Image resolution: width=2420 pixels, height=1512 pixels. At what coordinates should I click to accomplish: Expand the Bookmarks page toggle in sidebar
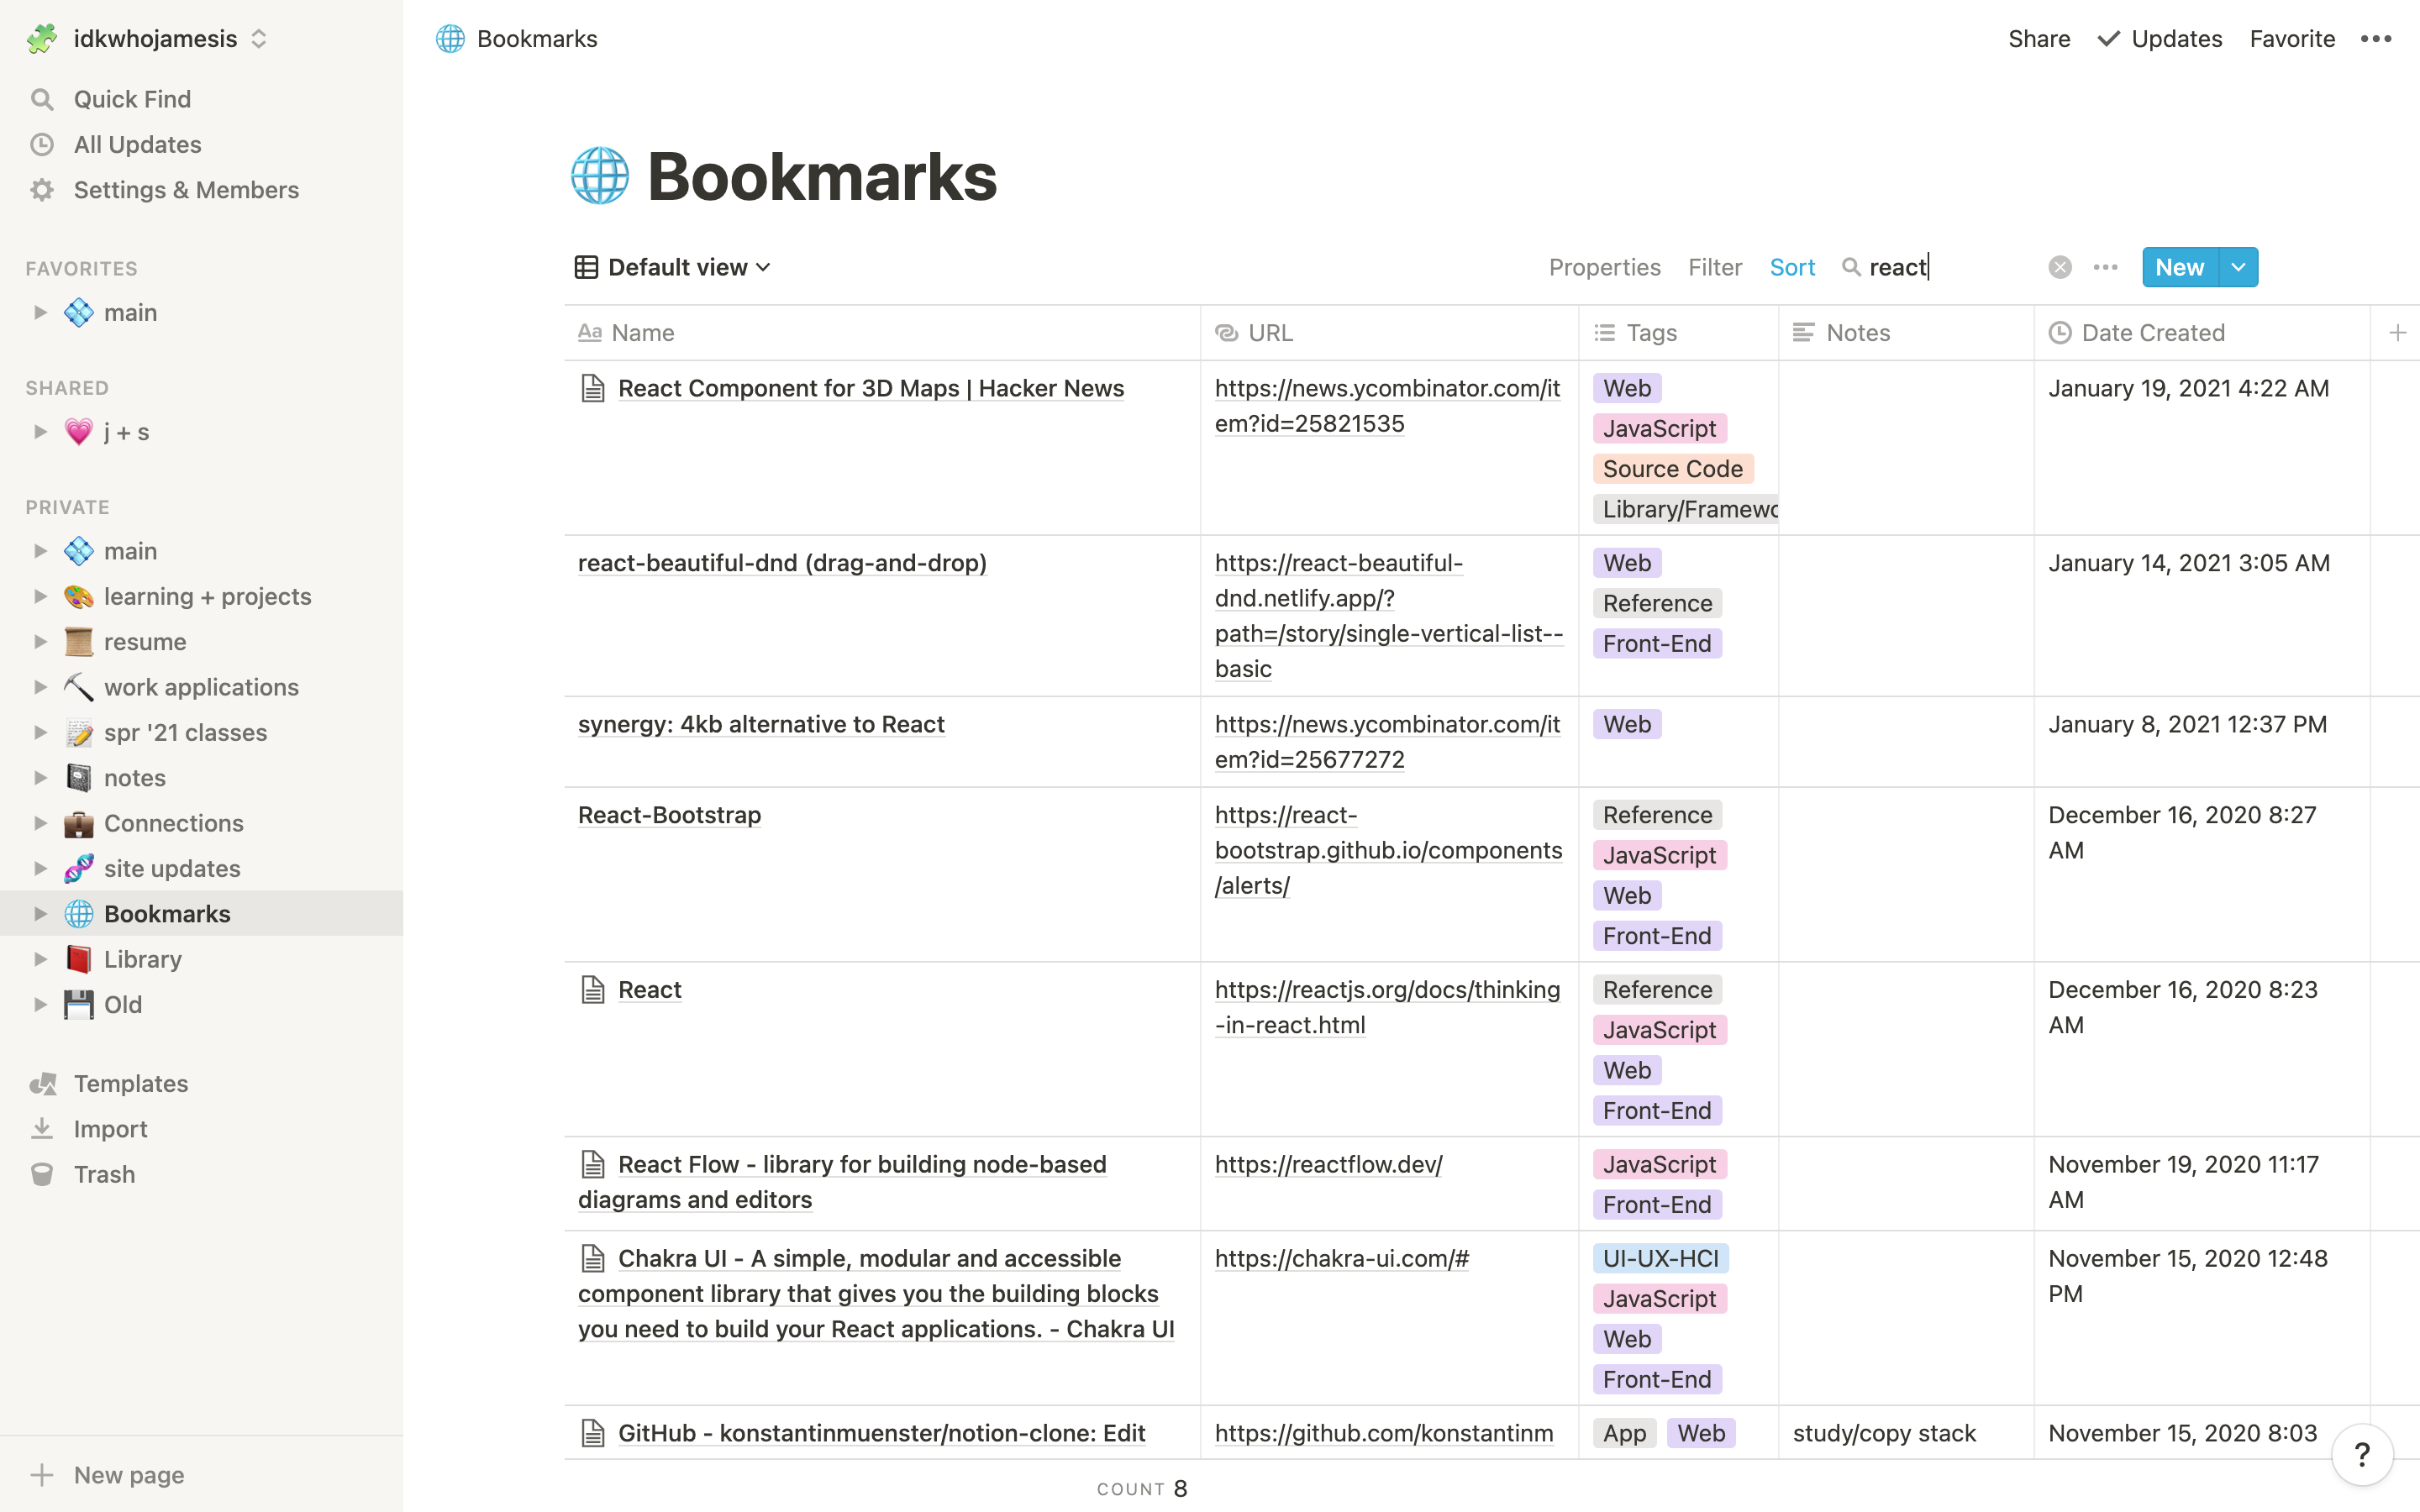click(x=40, y=913)
